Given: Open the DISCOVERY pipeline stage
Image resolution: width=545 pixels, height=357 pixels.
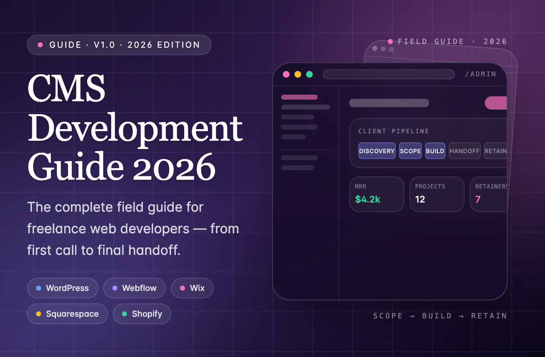Looking at the screenshot, I should coord(377,151).
